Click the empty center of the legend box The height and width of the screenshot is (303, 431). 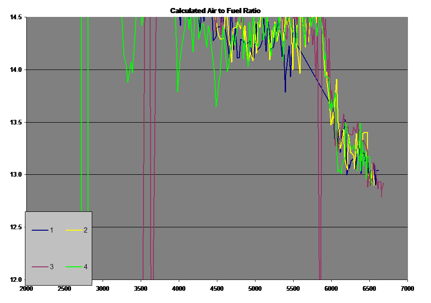tap(58, 248)
